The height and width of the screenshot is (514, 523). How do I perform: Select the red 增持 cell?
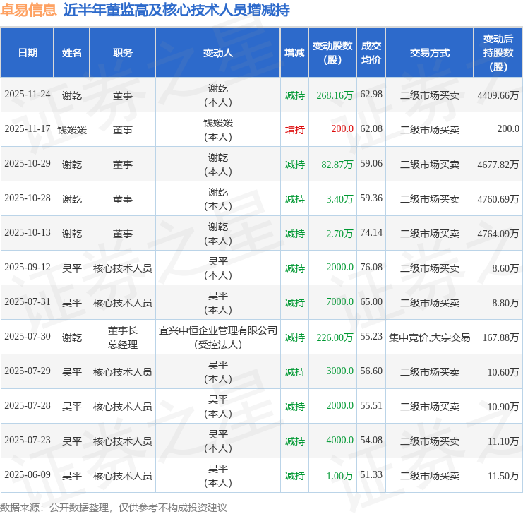pos(295,129)
